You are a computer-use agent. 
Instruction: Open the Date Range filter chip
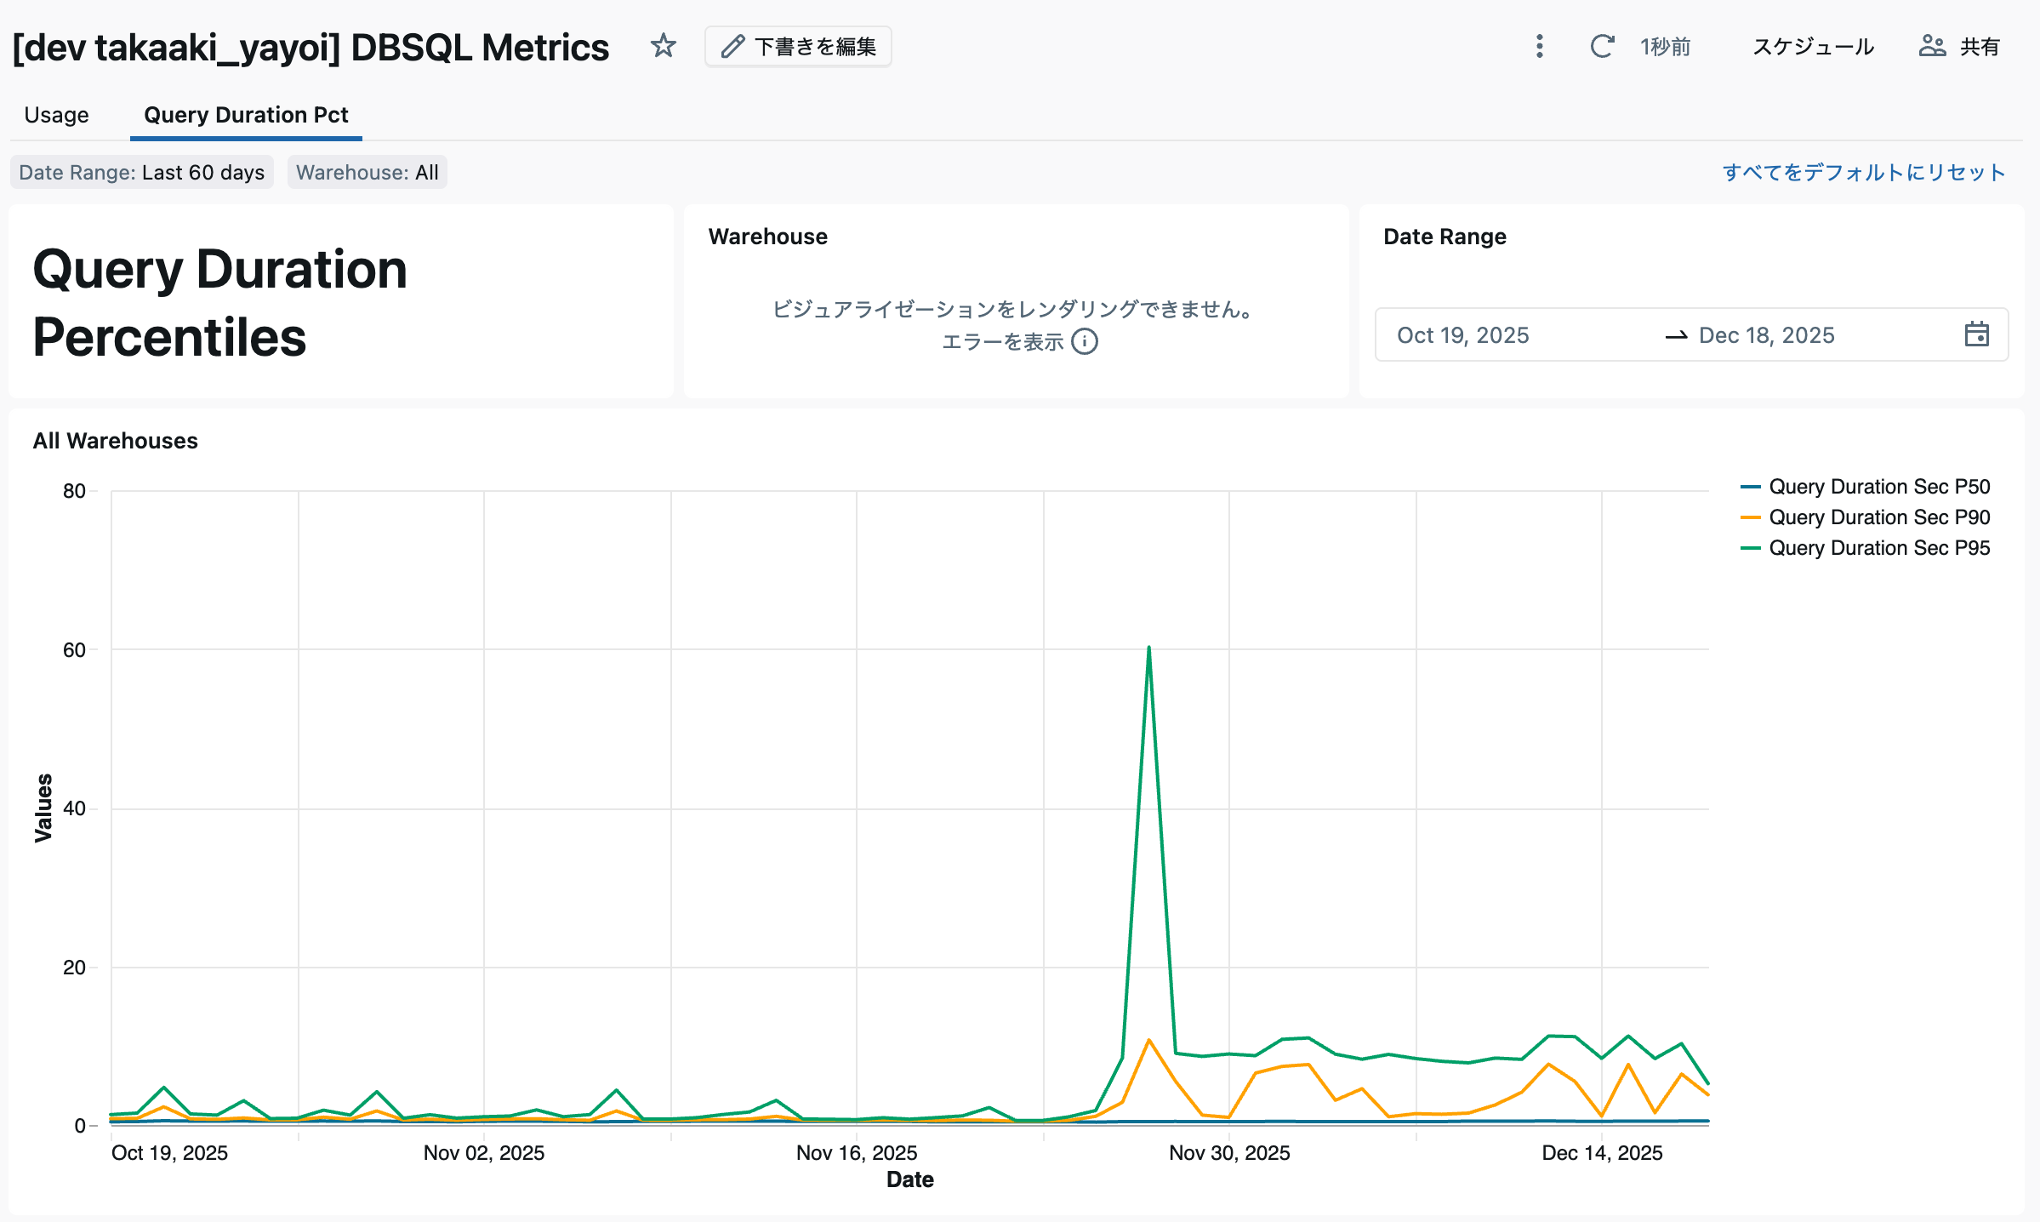point(141,173)
